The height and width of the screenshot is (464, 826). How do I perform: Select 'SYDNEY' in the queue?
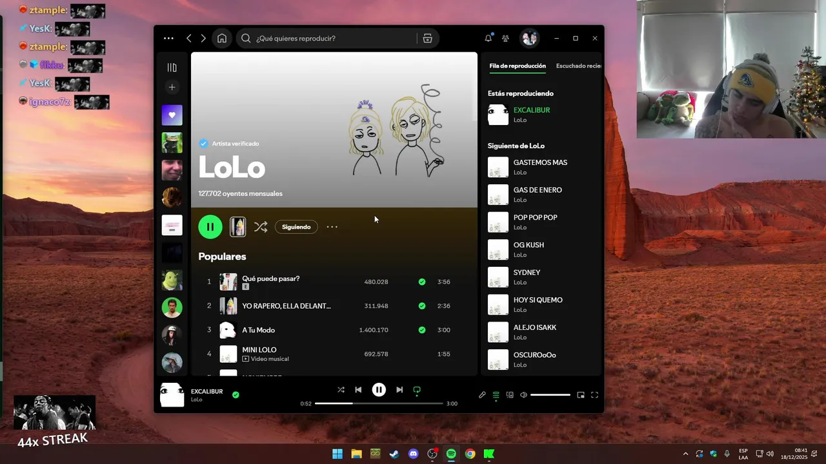click(x=542, y=277)
